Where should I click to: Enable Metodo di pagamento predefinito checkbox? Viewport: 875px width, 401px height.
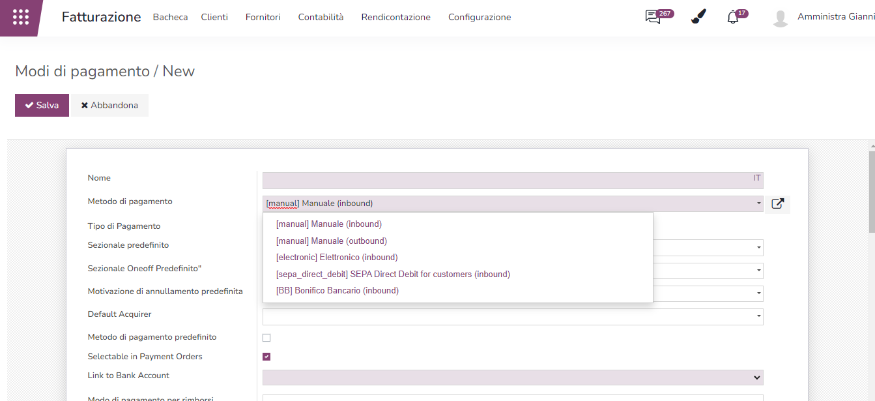(x=266, y=338)
